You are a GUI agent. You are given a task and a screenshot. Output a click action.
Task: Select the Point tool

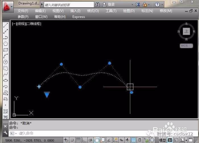[6, 105]
